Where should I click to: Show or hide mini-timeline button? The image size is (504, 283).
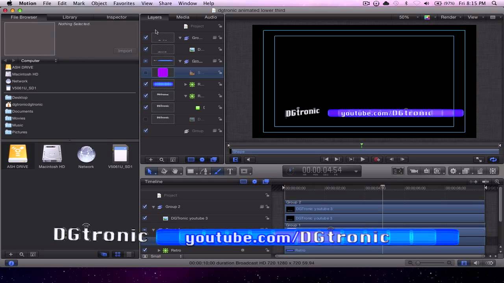[235, 159]
